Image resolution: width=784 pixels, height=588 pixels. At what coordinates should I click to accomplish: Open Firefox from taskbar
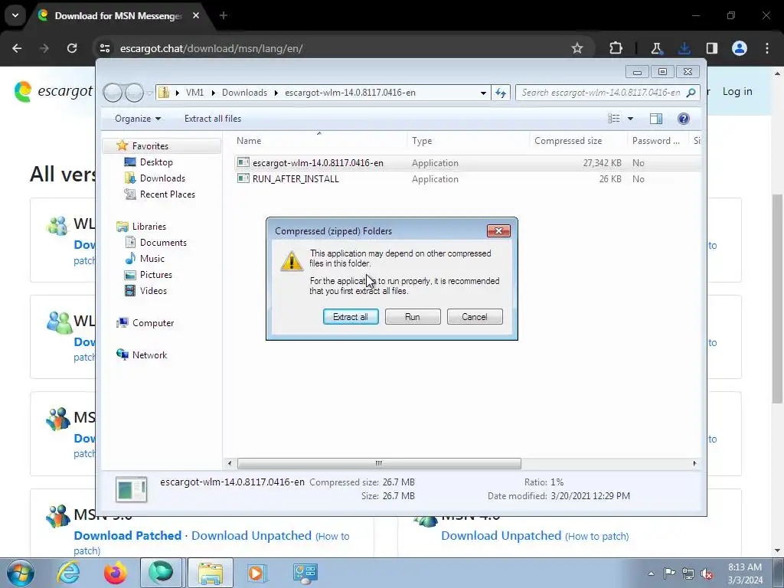tap(115, 573)
